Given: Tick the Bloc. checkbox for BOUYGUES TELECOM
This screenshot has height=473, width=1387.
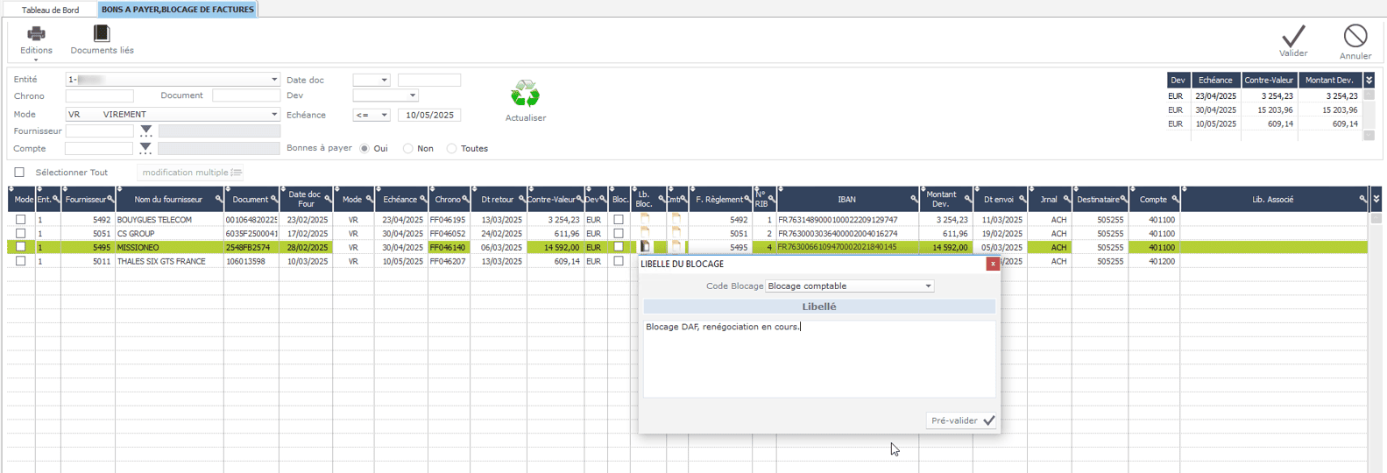Looking at the screenshot, I should (x=619, y=220).
